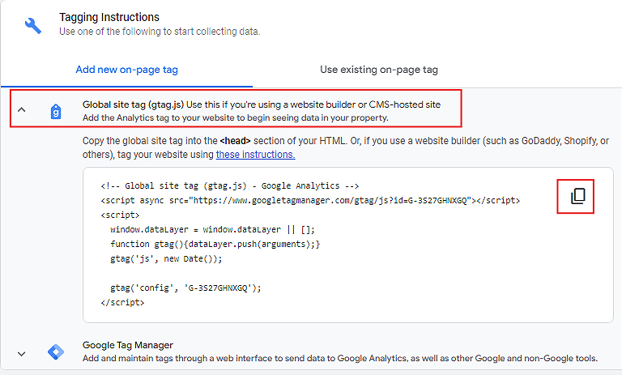Click 'Use one of the following' subtitle
This screenshot has height=375, width=622.
160,32
